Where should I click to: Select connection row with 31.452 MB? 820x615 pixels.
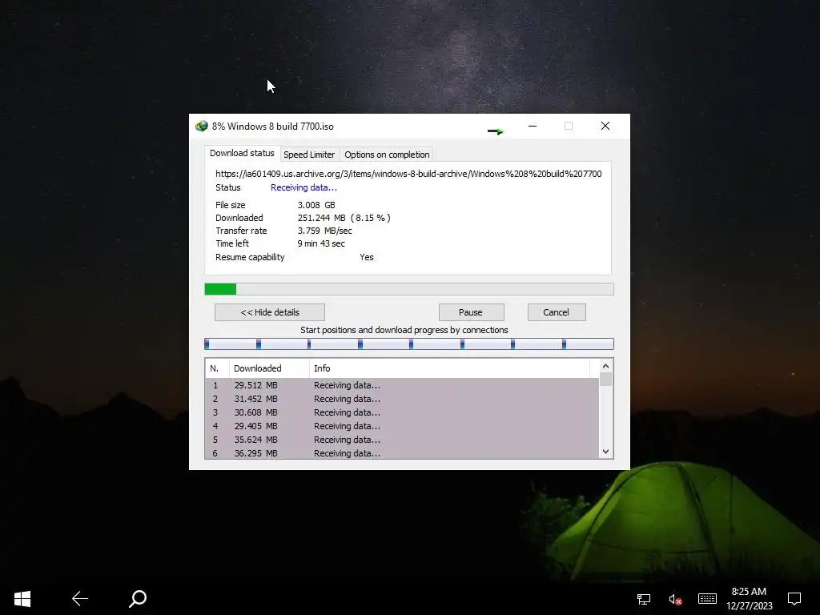click(402, 399)
